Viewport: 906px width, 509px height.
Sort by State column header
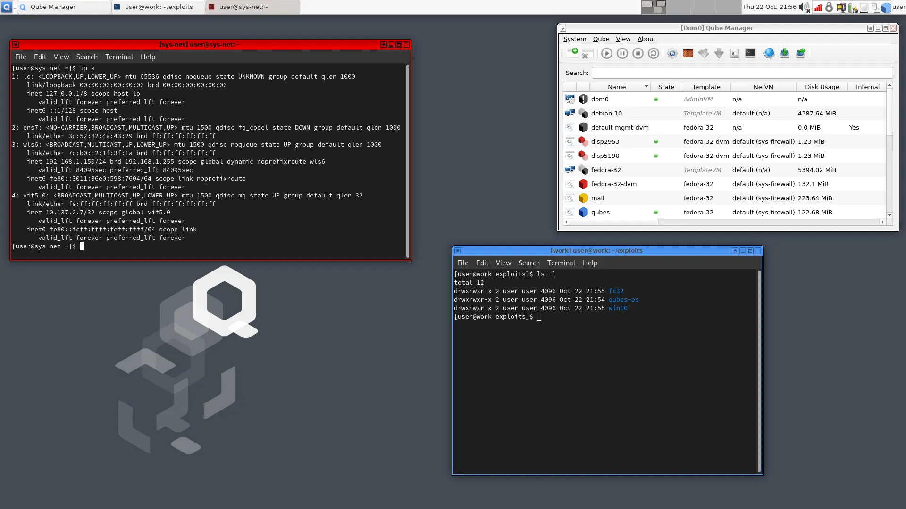(x=666, y=87)
